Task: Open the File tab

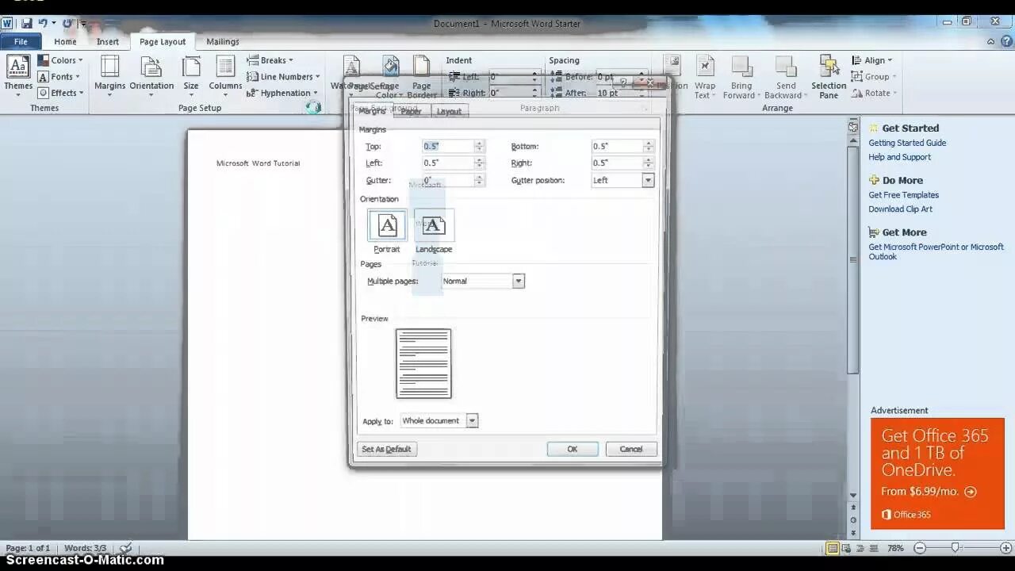Action: pos(21,42)
